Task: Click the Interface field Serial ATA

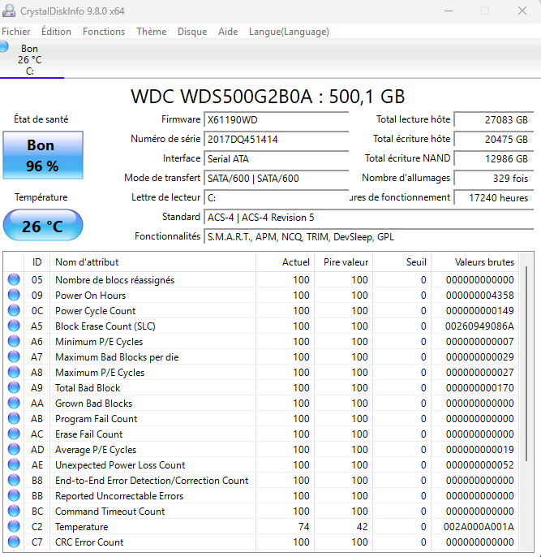Action: (x=277, y=159)
